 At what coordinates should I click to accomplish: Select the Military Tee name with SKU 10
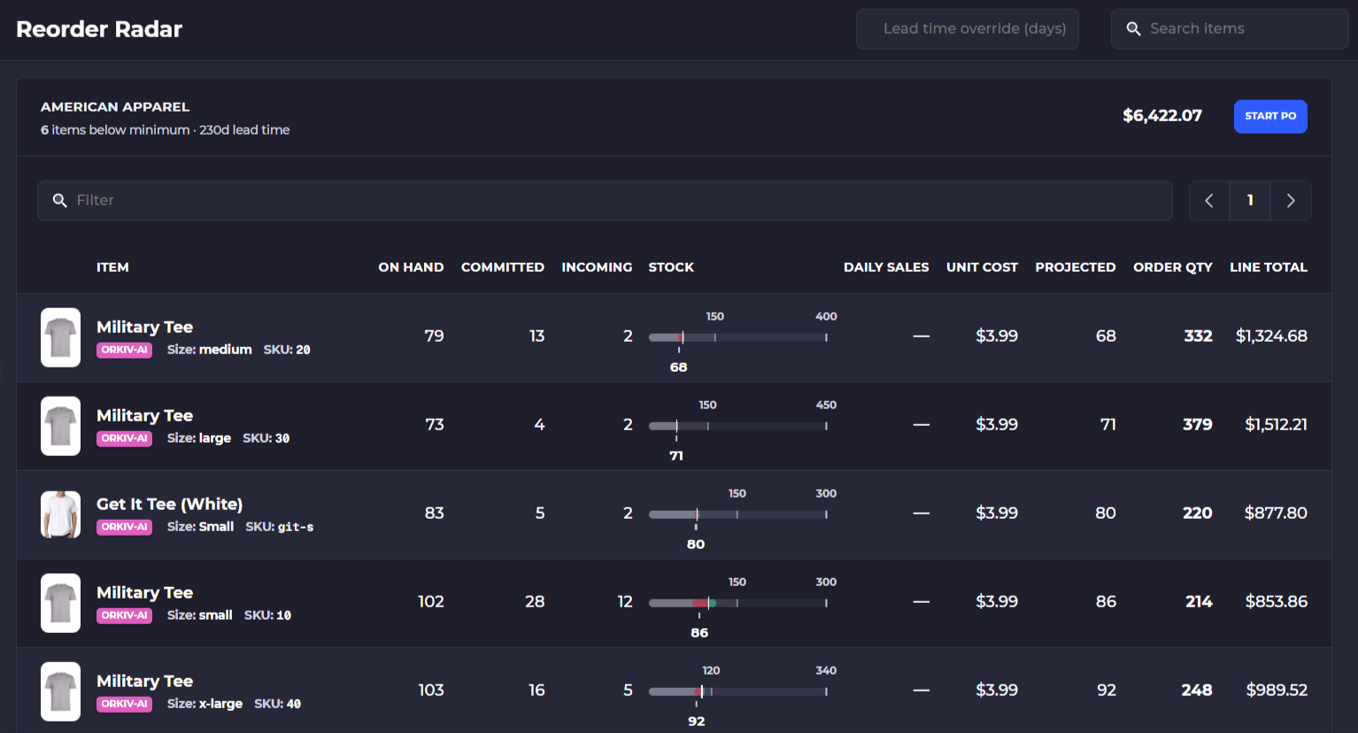pos(144,593)
